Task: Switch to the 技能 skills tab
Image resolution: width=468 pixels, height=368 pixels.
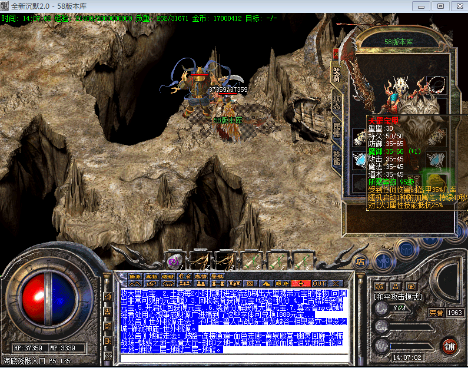Action: click(x=337, y=158)
